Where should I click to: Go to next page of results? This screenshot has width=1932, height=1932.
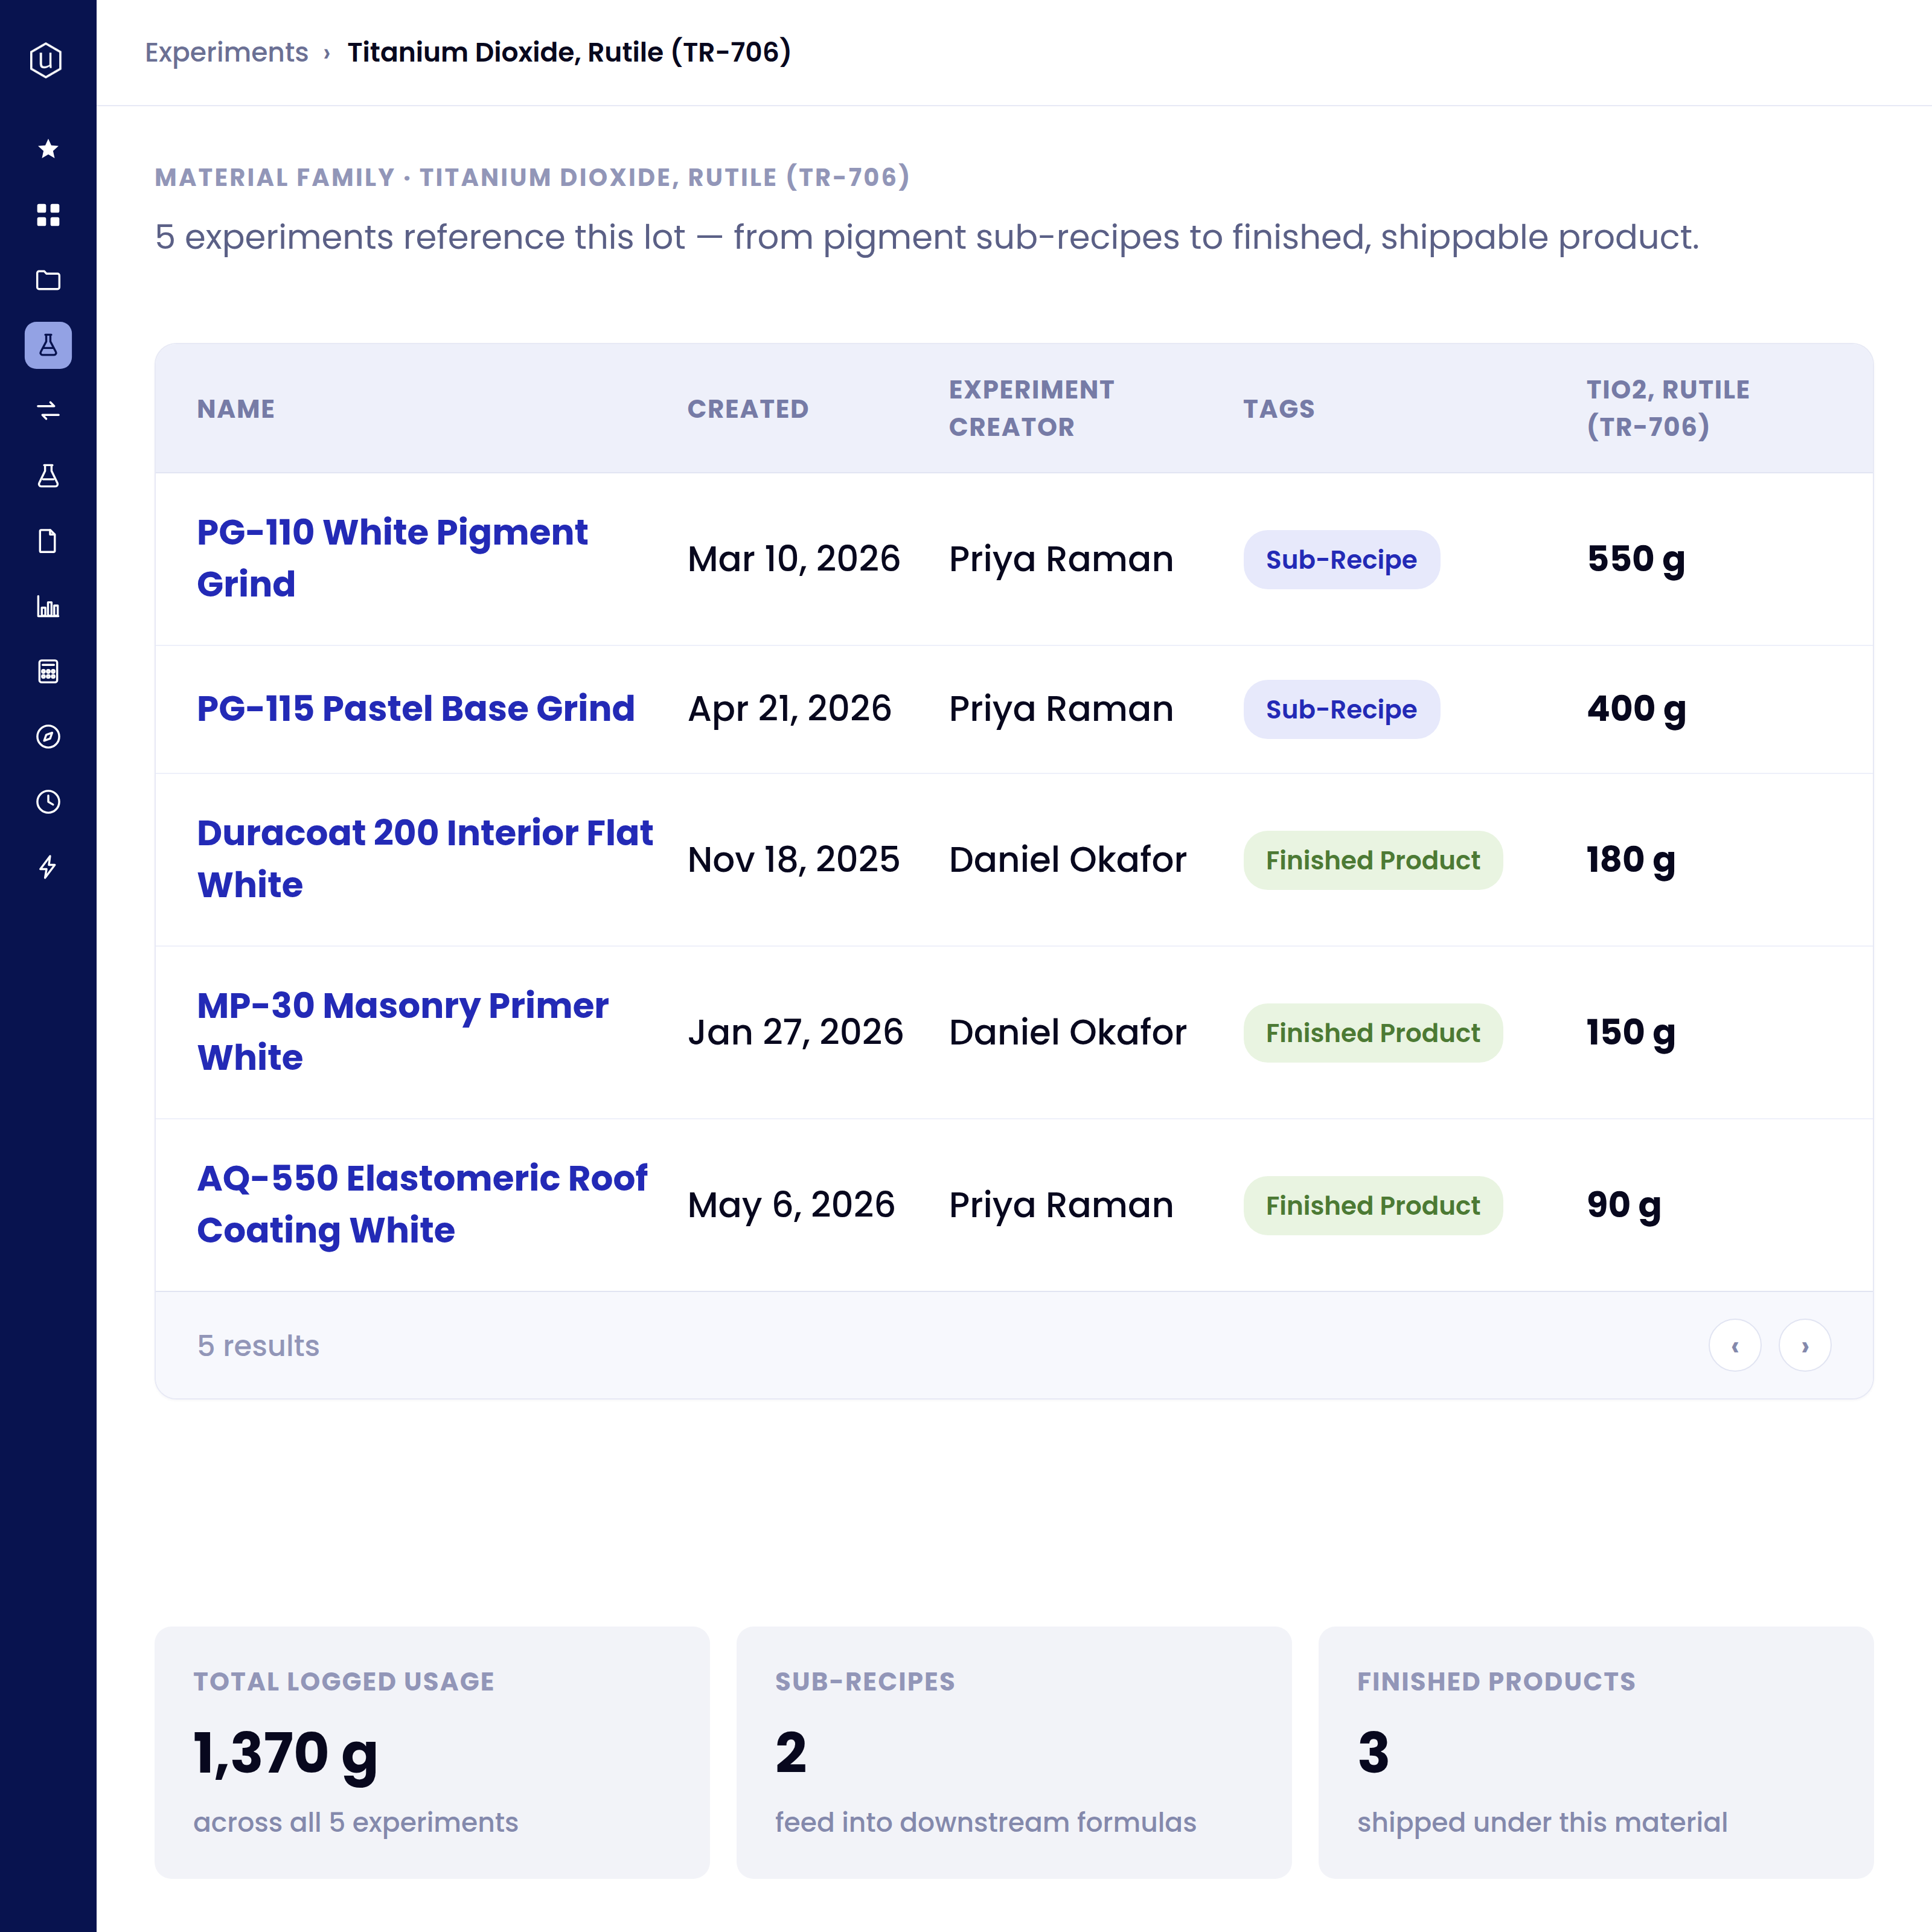point(1805,1346)
